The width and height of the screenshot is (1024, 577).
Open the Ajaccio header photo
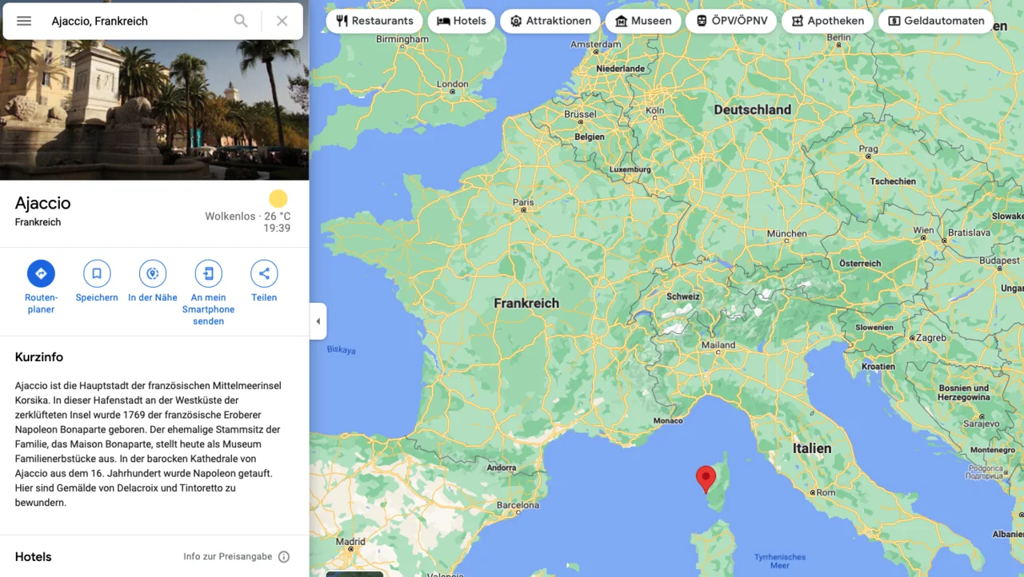point(154,110)
